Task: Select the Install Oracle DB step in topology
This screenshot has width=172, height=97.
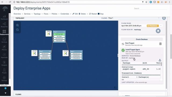Action: [x=59, y=41]
